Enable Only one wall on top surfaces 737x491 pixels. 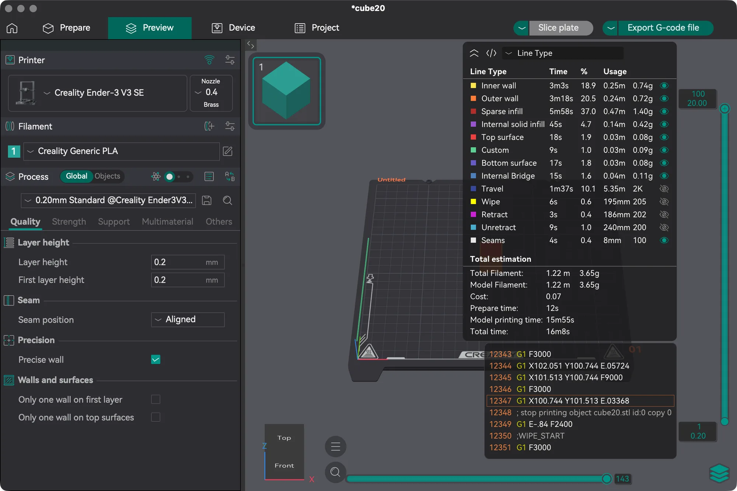point(156,417)
